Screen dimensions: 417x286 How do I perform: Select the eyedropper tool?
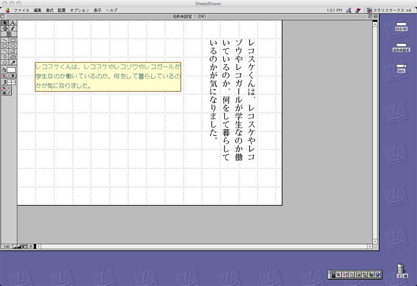[13, 62]
